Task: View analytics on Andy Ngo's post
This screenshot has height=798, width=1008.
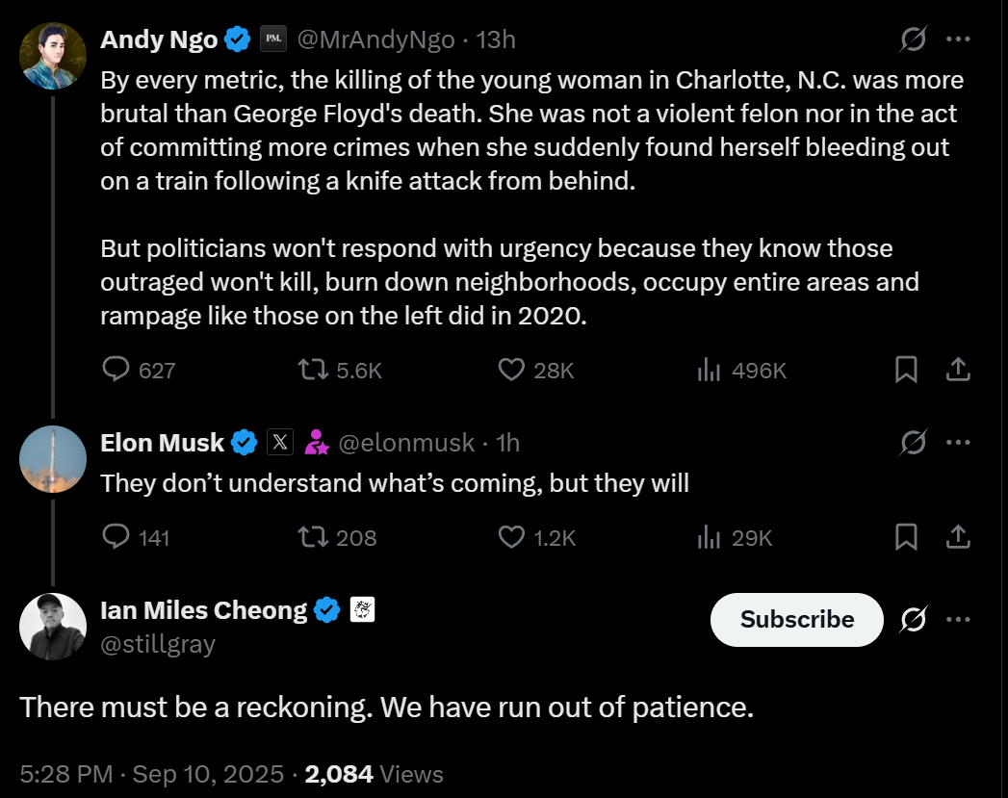Action: 710,370
